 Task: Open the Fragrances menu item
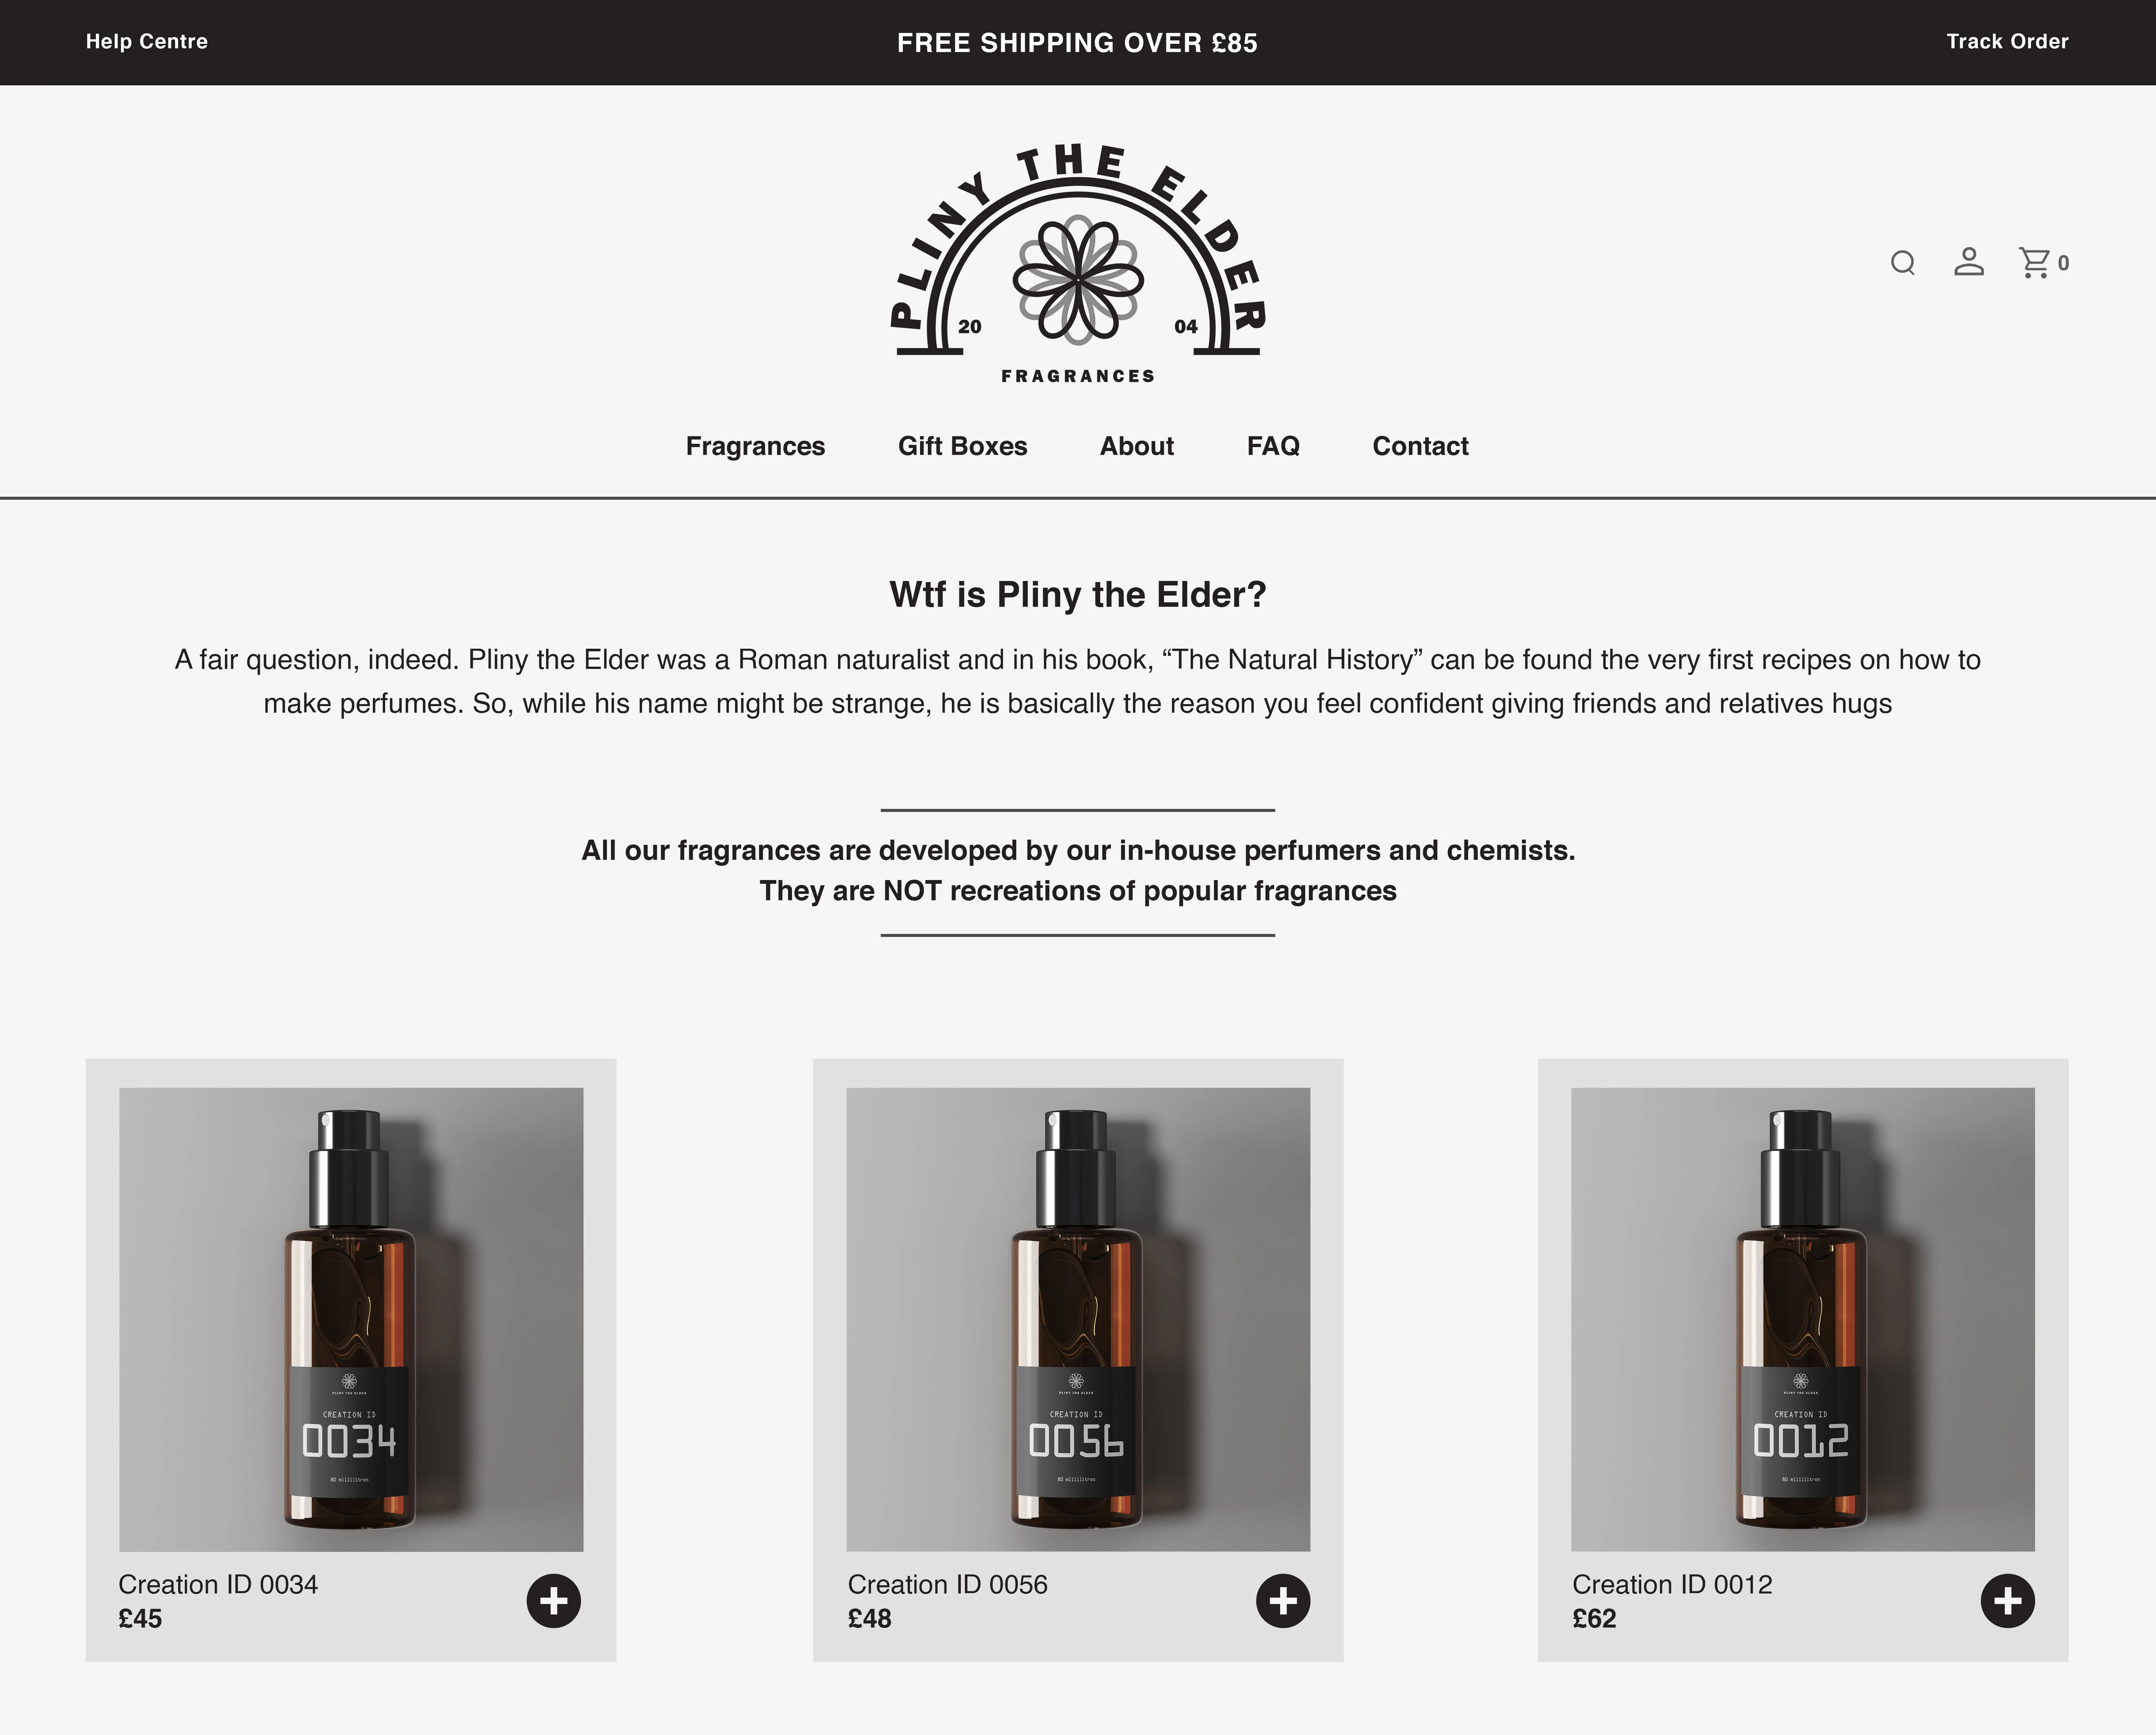(x=755, y=446)
